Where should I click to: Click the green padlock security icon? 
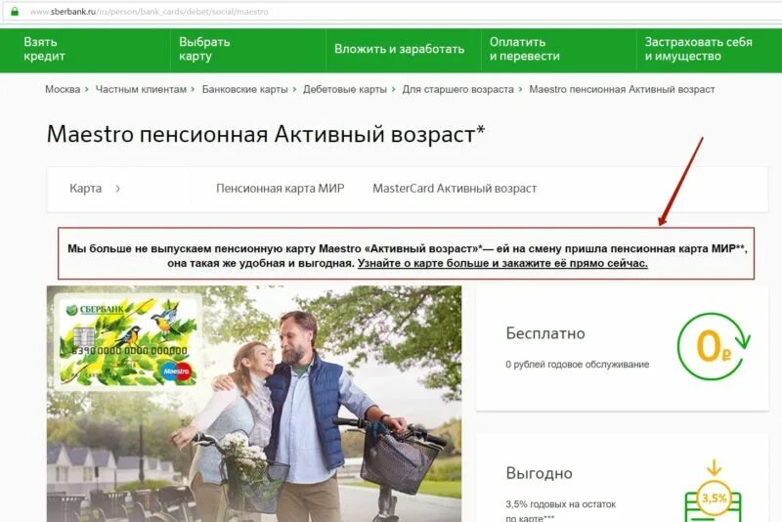pyautogui.click(x=15, y=11)
